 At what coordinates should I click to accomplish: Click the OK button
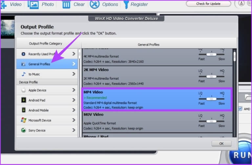(221, 143)
